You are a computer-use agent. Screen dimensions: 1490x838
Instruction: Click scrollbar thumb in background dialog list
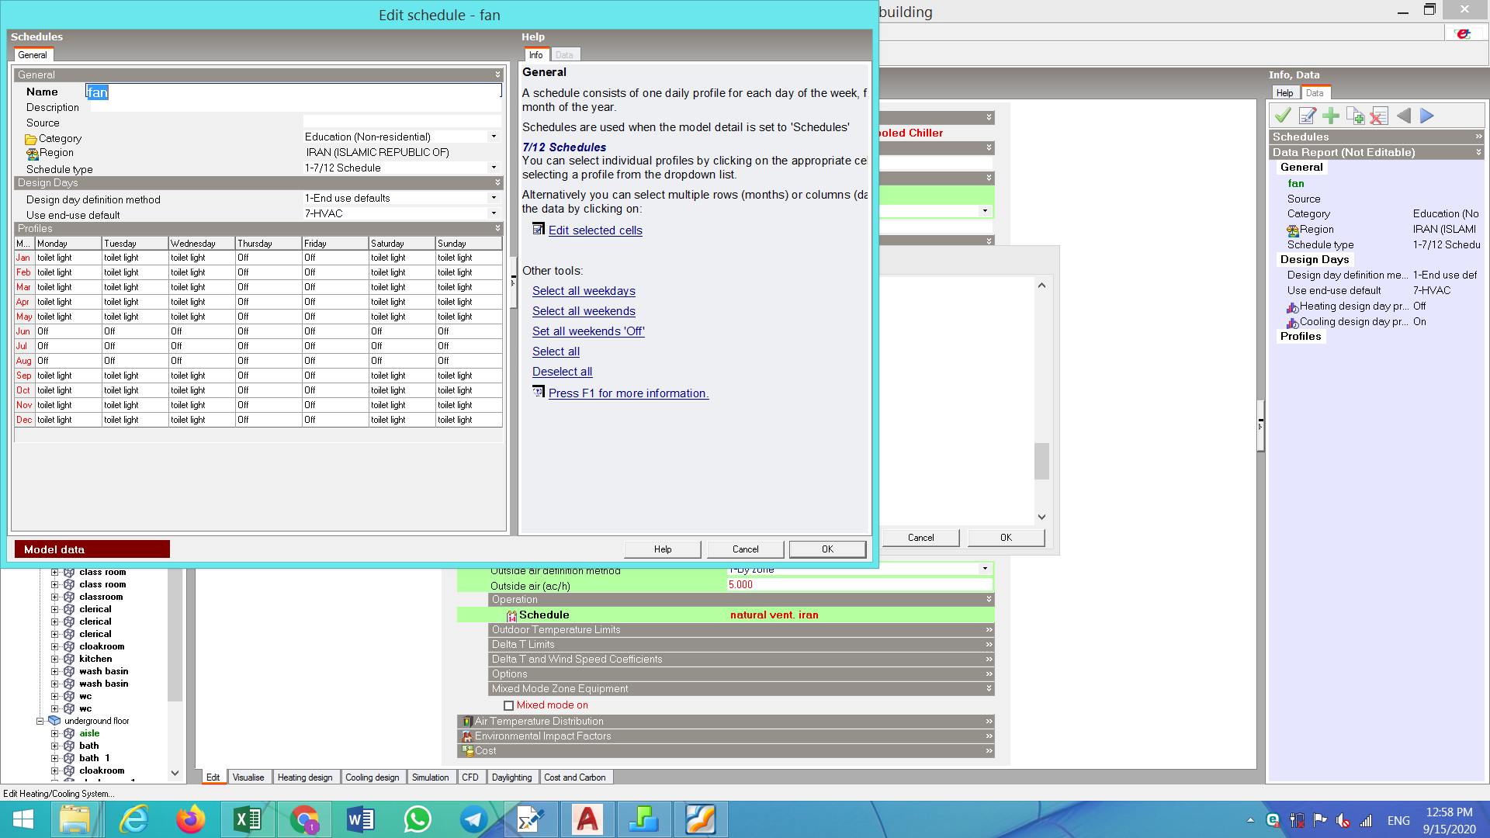pyautogui.click(x=1041, y=461)
